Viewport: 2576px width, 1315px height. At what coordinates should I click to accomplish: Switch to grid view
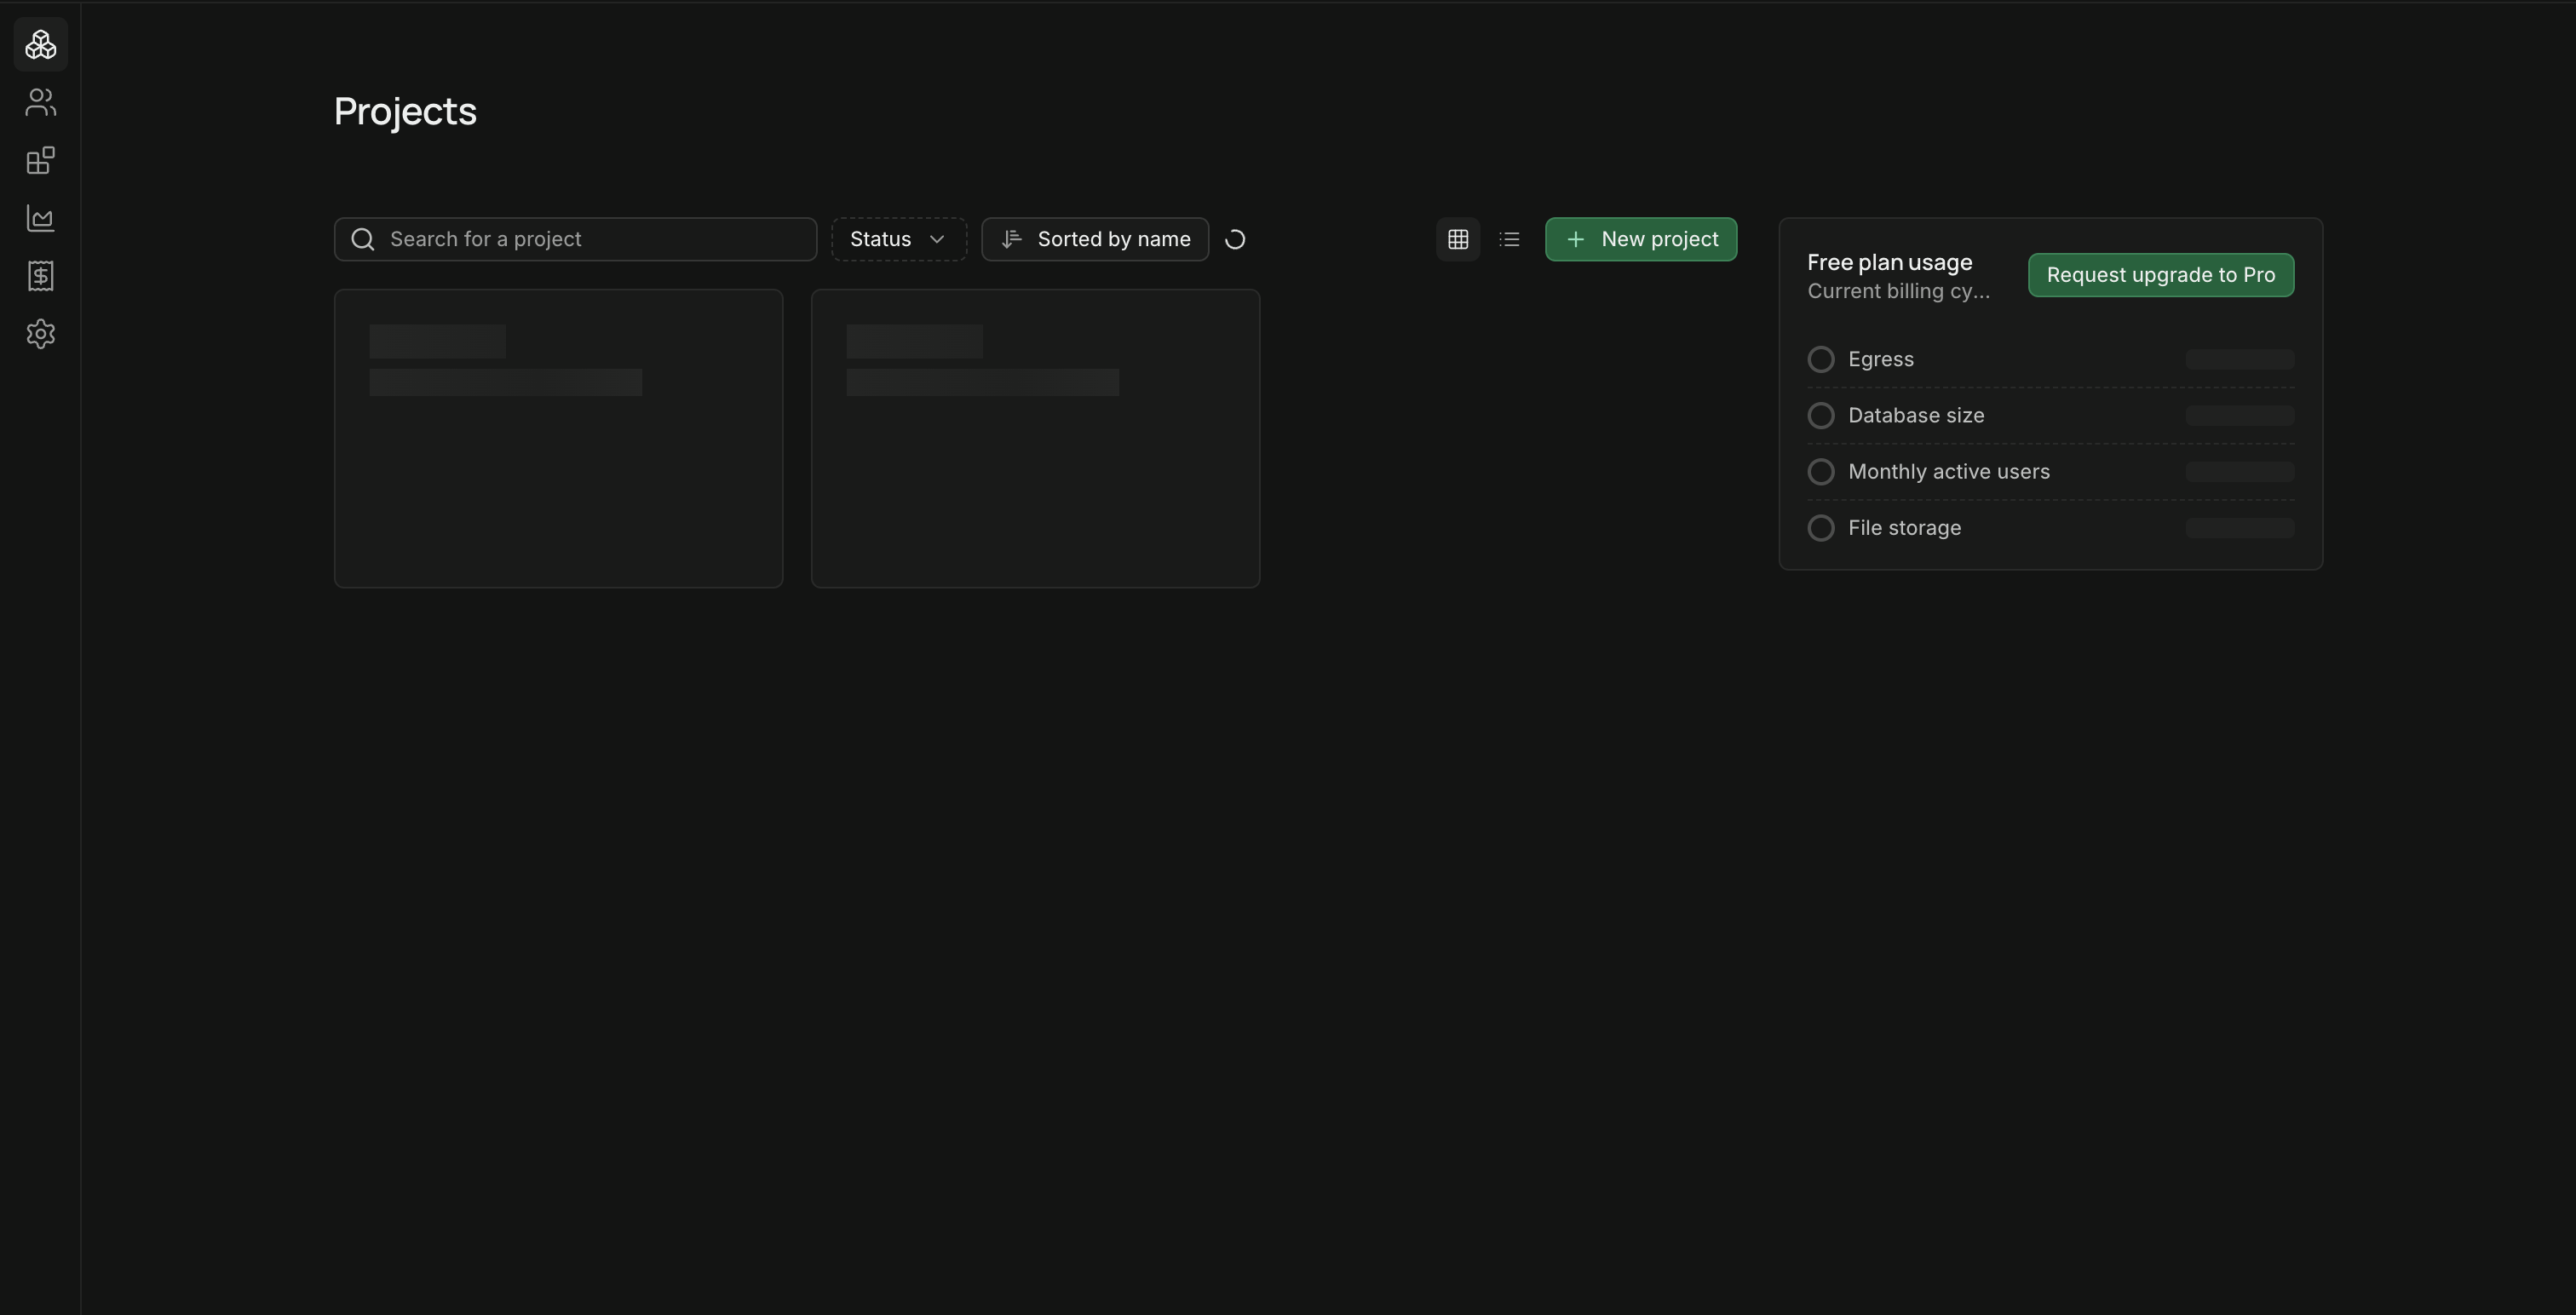1458,239
